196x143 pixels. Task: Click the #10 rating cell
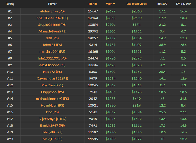[x=10, y=72]
